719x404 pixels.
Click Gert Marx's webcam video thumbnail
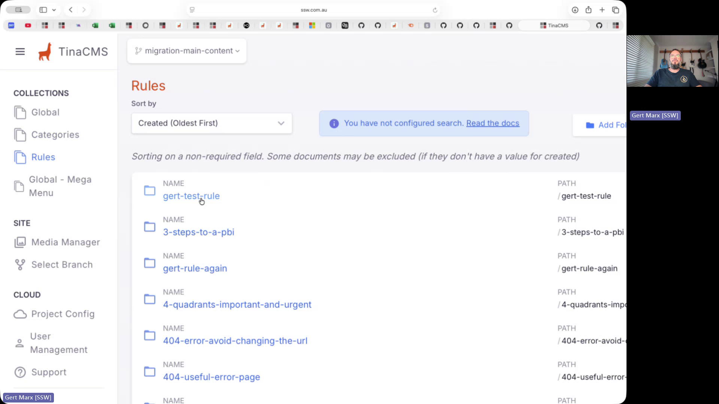coord(672,61)
